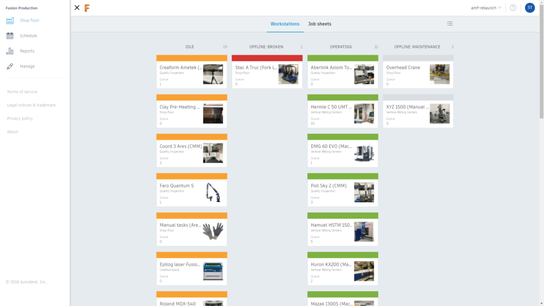Click red status bar on Stac A Truc
This screenshot has width=544, height=306.
[x=267, y=58]
